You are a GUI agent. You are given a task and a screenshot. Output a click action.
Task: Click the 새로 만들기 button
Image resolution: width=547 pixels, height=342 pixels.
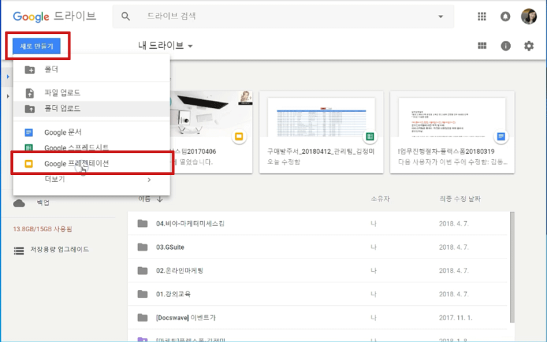37,46
